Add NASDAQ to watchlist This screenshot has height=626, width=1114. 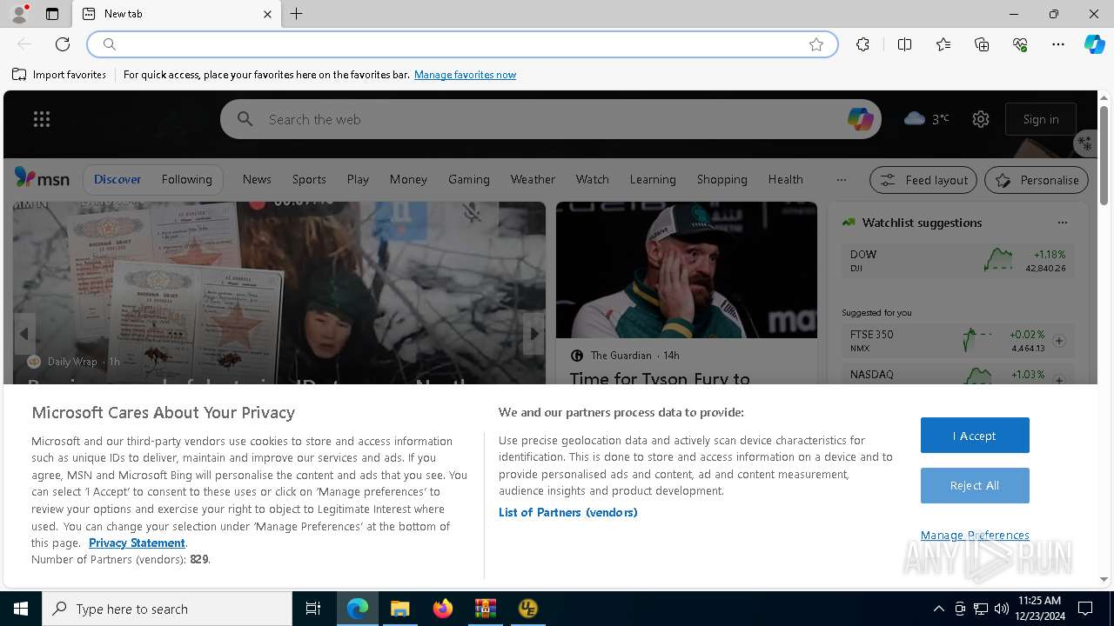(1059, 380)
